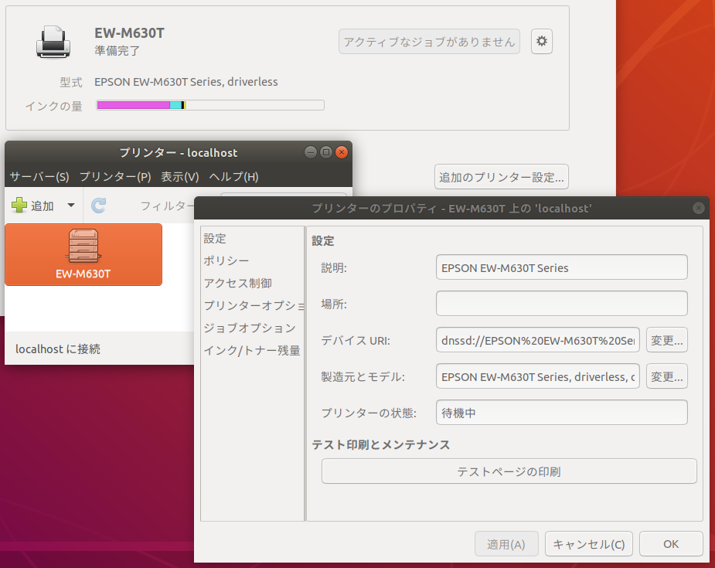This screenshot has height=568, width=715.
Task: Refresh the printer list with the reload icon
Action: [99, 205]
